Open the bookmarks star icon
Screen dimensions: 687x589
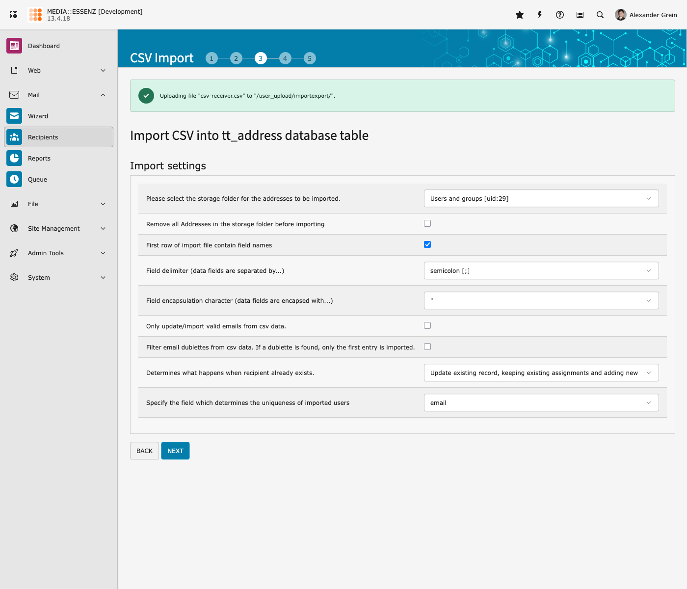click(x=520, y=15)
